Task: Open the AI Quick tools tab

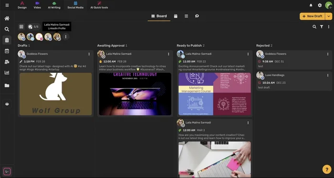Action: point(99,5)
